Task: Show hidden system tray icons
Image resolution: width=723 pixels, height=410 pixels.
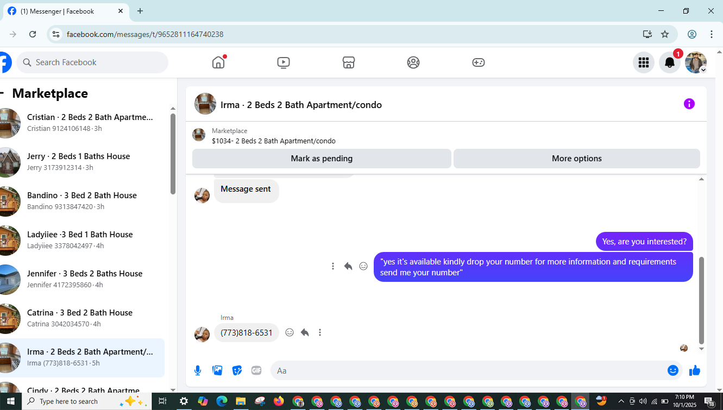Action: (x=621, y=401)
